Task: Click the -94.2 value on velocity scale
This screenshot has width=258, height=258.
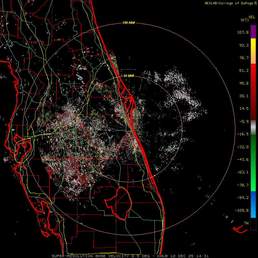Action: (x=243, y=198)
